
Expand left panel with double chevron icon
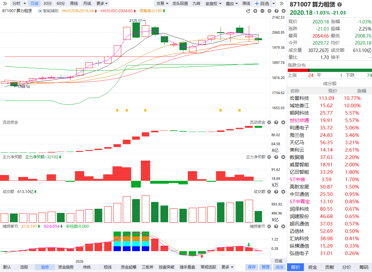[5, 4]
